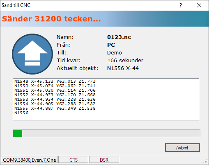Image resolution: width=209 pixels, height=165 pixels.
Task: Click the file name 0123.nc
Action: (x=119, y=37)
